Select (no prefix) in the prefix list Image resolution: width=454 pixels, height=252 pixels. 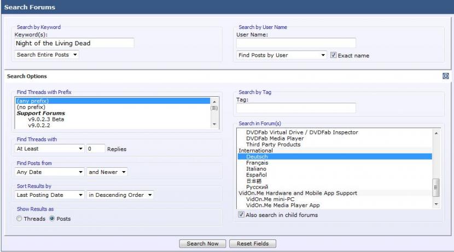(x=31, y=107)
